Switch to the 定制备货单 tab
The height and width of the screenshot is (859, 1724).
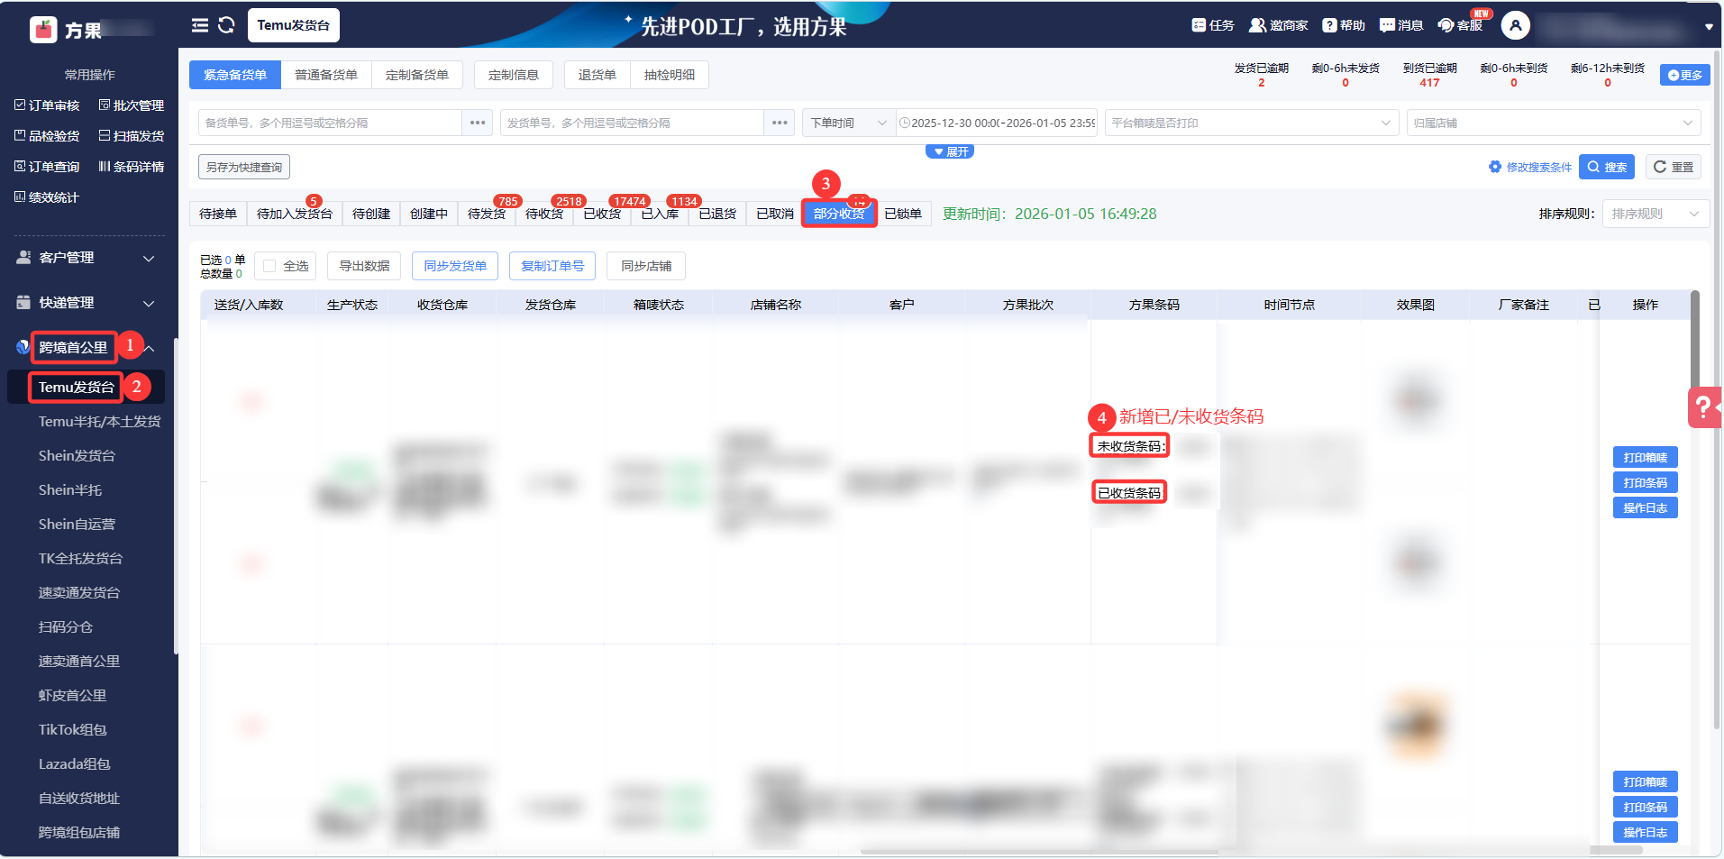click(x=417, y=75)
